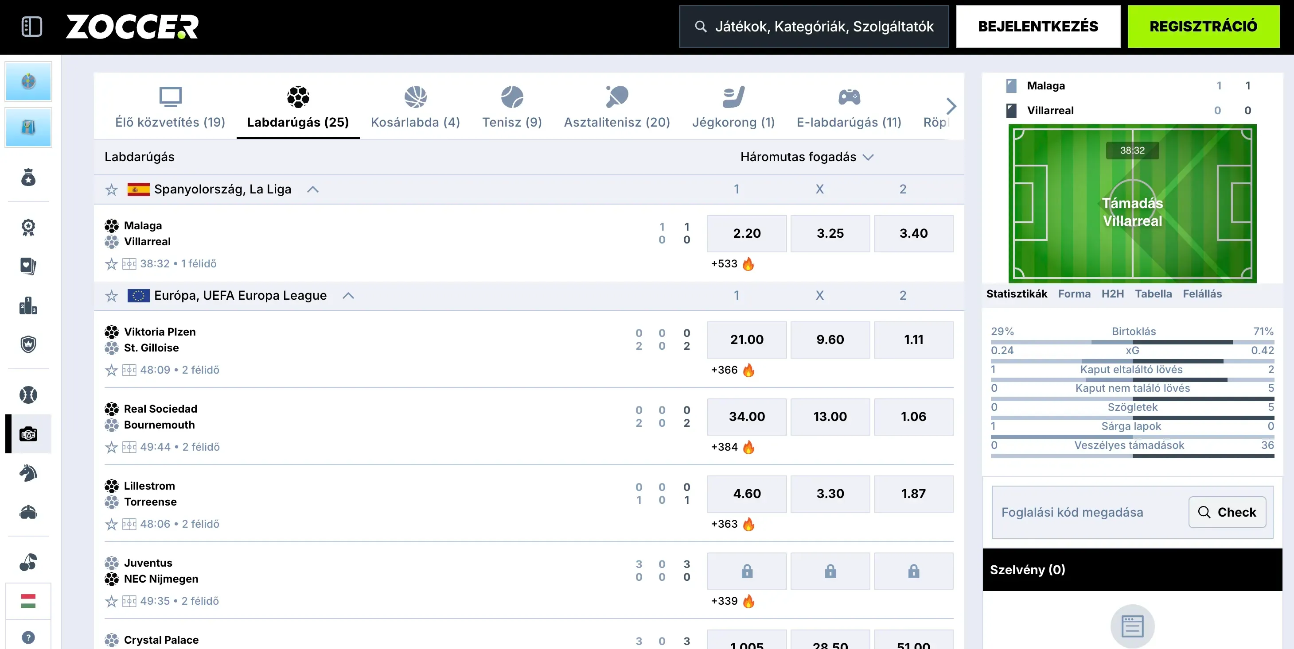1294x649 pixels.
Task: Favorite the Spanyolország, La Liga league star
Action: pyautogui.click(x=112, y=190)
